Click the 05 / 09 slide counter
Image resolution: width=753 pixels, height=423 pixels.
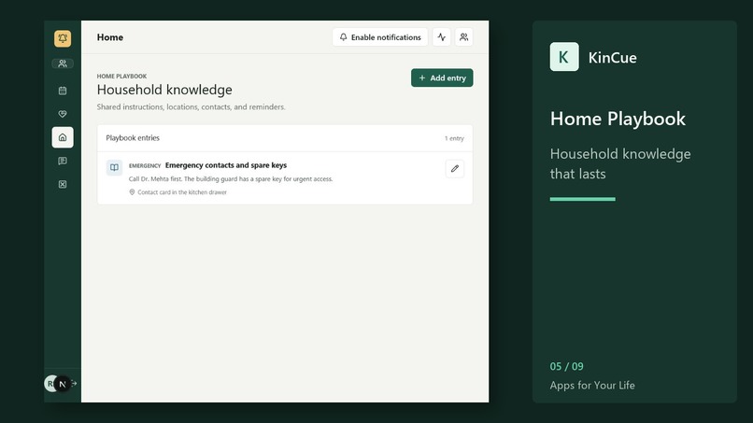[567, 366]
